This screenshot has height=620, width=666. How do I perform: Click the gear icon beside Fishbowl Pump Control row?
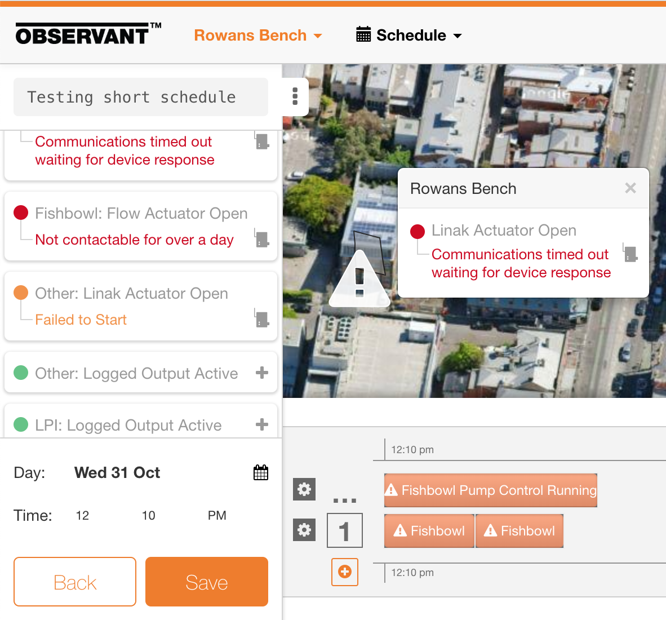[304, 489]
